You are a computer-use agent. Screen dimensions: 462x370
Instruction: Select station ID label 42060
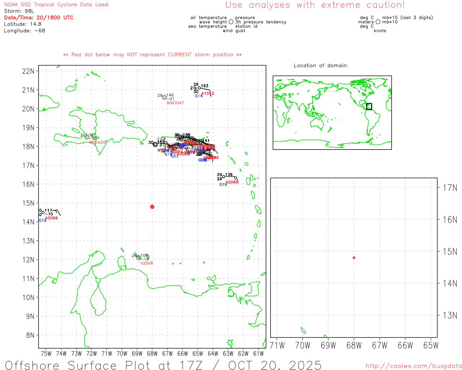tap(232, 182)
